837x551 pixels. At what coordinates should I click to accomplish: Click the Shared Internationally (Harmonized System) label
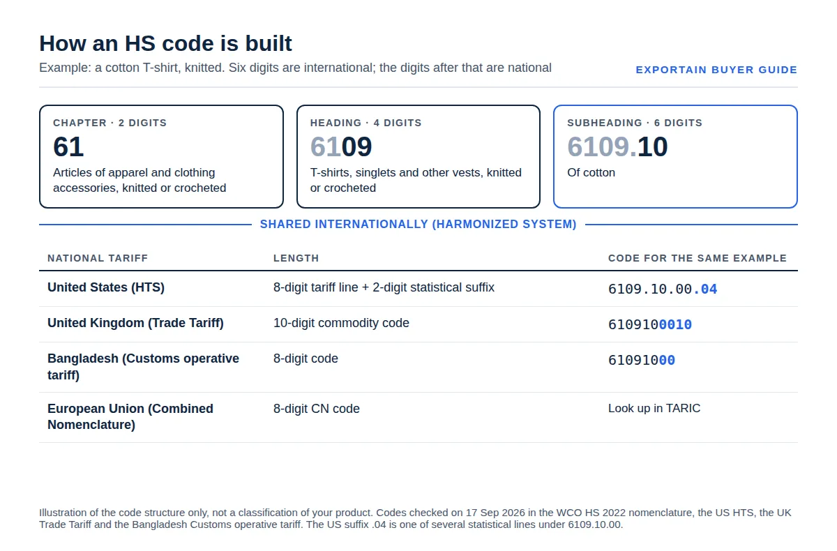418,225
